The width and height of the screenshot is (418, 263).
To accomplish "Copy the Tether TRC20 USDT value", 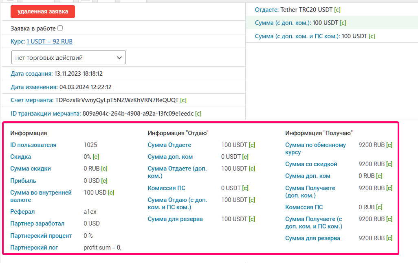I will point(337,9).
